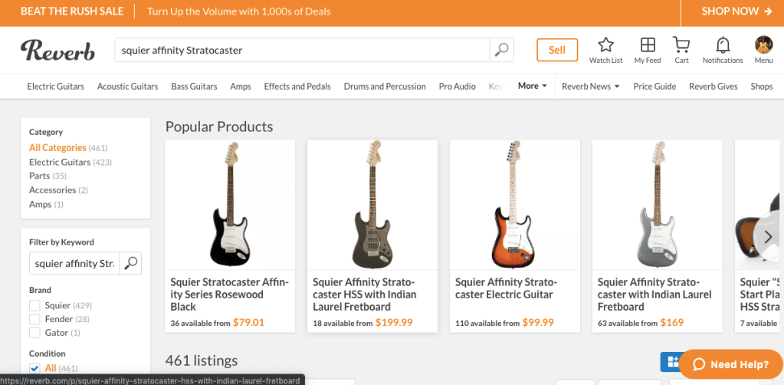Click the Reverb logo
The height and width of the screenshot is (385, 784).
(58, 50)
